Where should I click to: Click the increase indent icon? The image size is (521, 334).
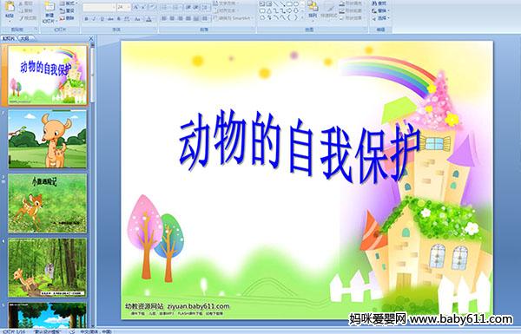[196, 7]
